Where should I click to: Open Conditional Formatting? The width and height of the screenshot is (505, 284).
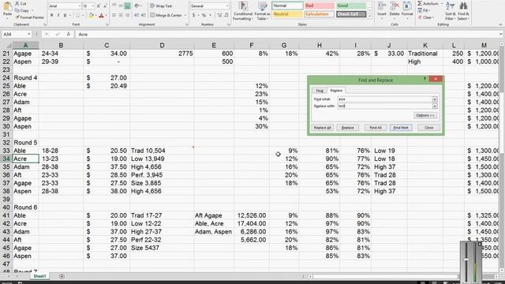tap(243, 11)
